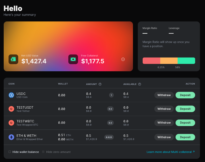This screenshot has height=162, width=205.
Task: Enable Hide wallet balance checkbox
Action: (x=10, y=152)
